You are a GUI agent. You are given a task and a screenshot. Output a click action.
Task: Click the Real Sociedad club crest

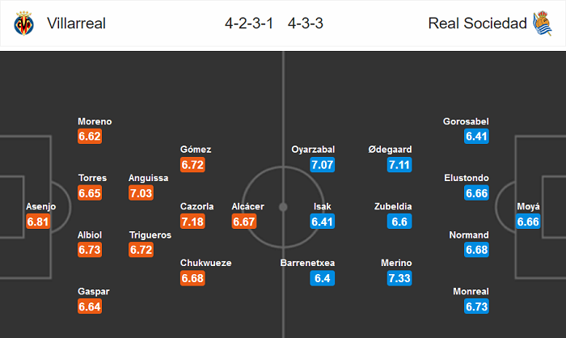click(539, 23)
